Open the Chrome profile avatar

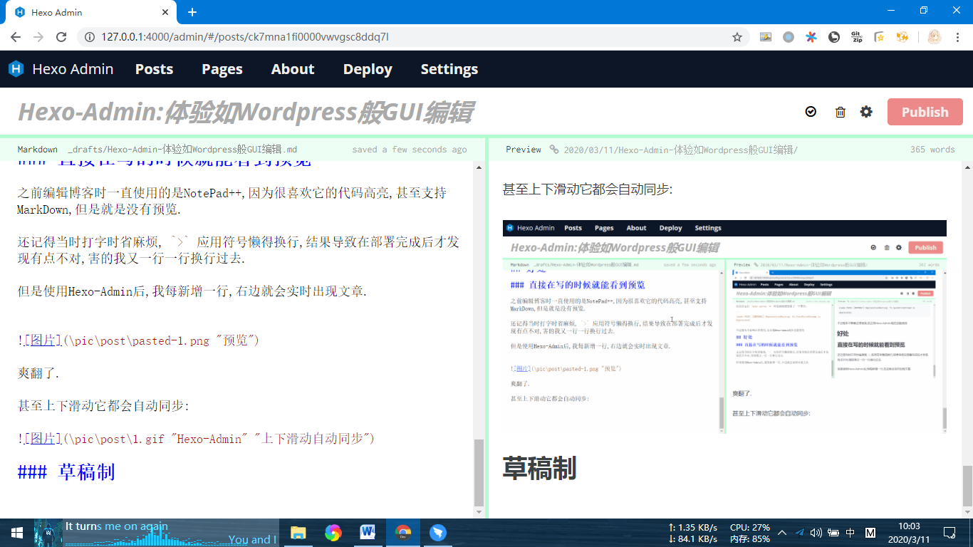(935, 37)
